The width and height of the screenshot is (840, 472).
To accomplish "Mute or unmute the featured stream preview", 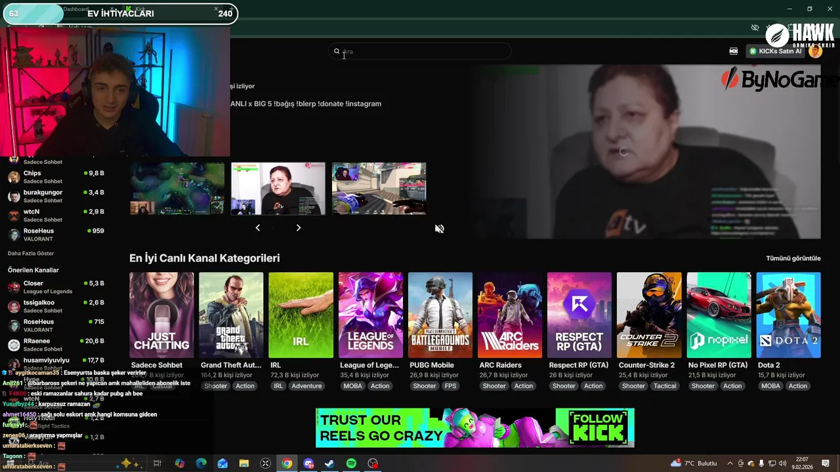I will [x=440, y=229].
